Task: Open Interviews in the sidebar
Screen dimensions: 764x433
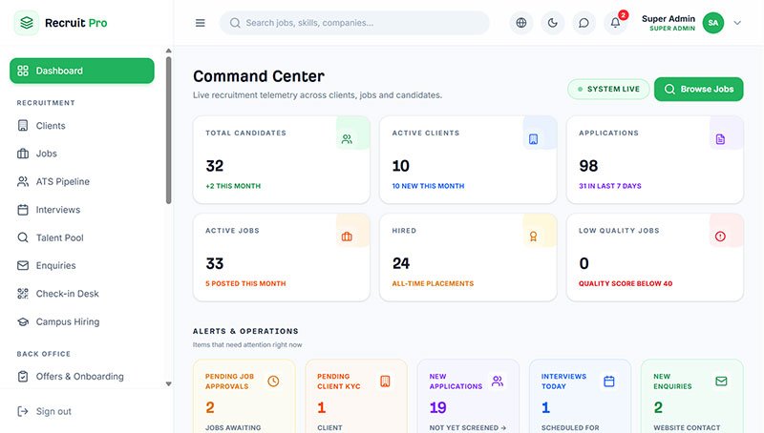Action: coord(82,210)
